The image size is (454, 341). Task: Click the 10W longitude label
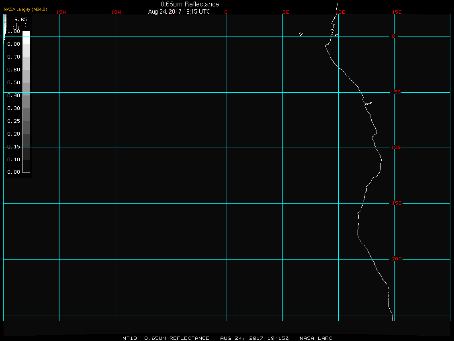coord(116,12)
